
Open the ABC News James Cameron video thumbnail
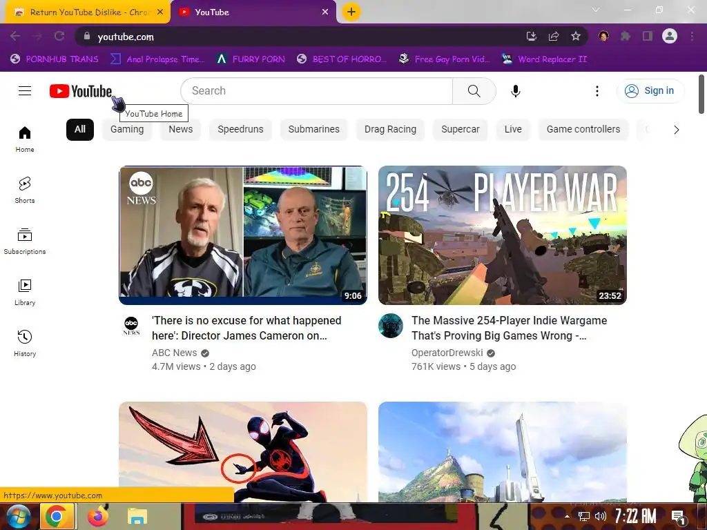click(243, 235)
